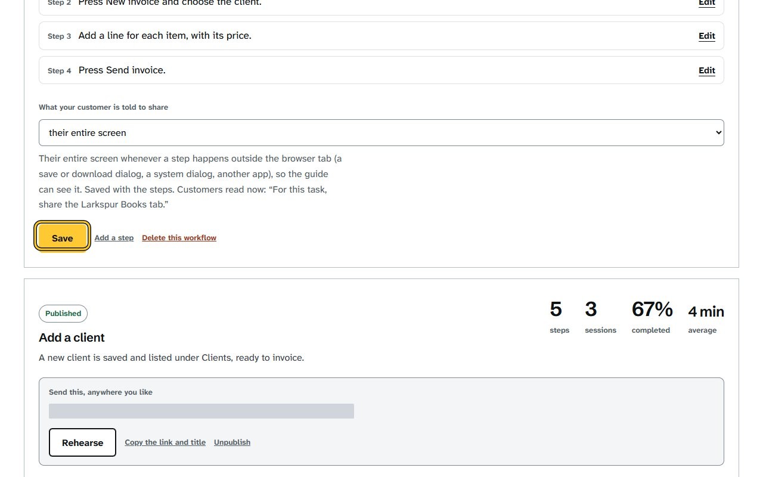
Task: Click the Add a client heading
Action: (72, 337)
